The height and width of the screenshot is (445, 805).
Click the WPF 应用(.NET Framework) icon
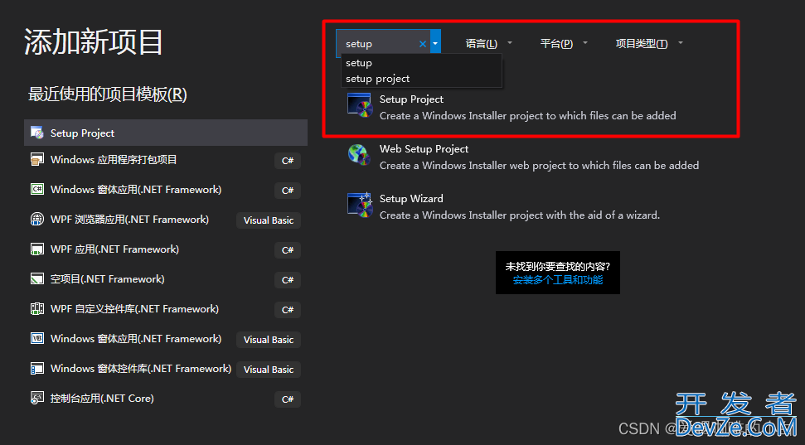point(37,249)
